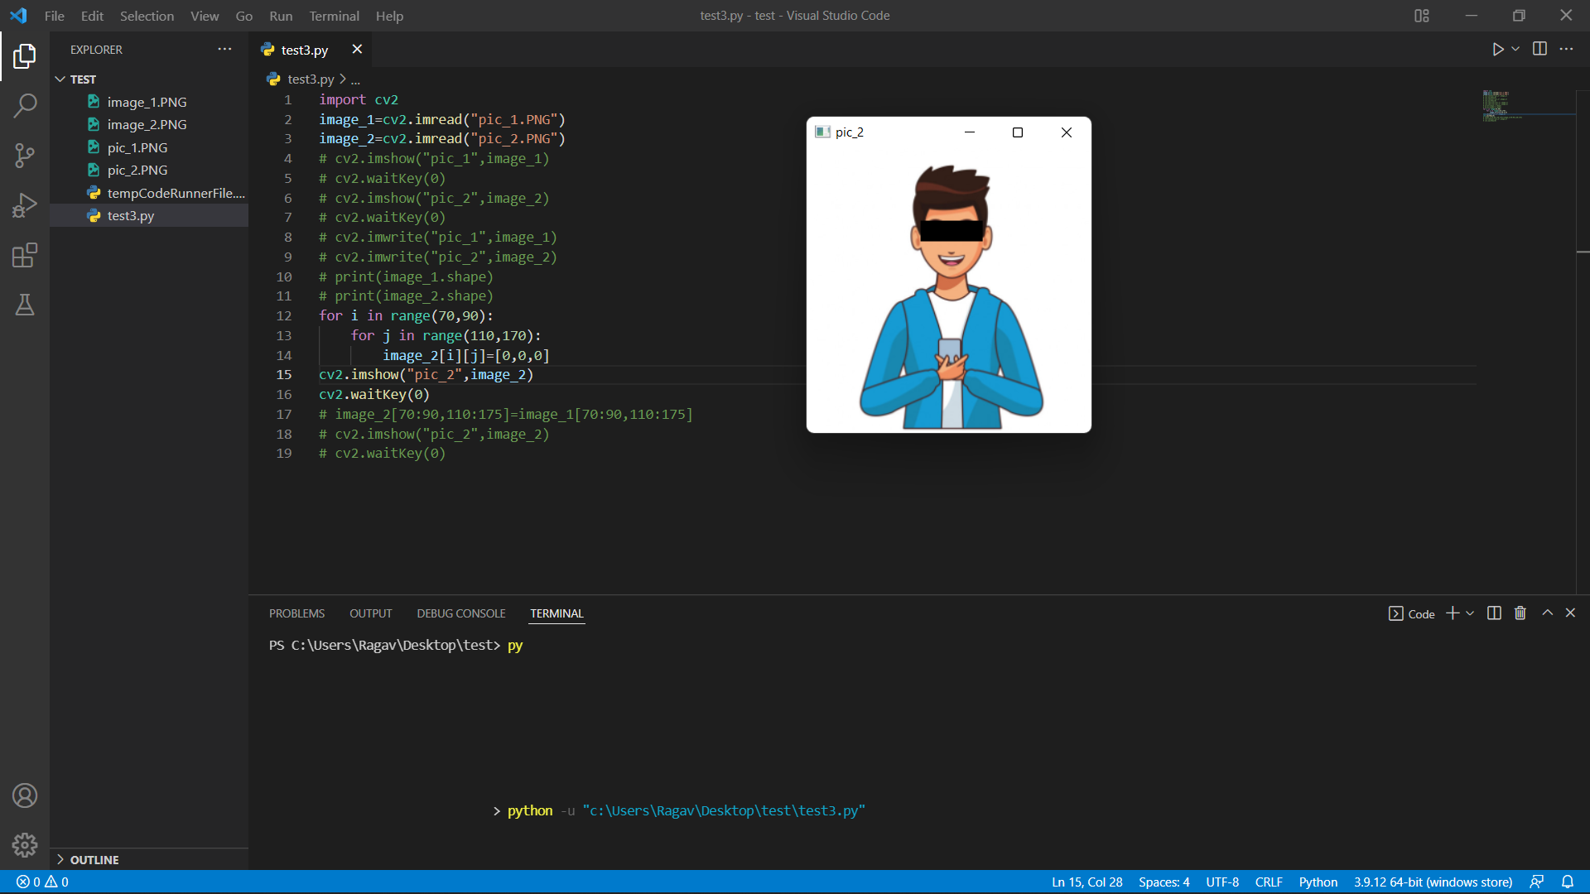The height and width of the screenshot is (894, 1590).
Task: Open the Selection menu
Action: tap(147, 16)
